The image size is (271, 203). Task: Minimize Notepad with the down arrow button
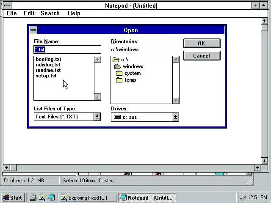click(255, 5)
